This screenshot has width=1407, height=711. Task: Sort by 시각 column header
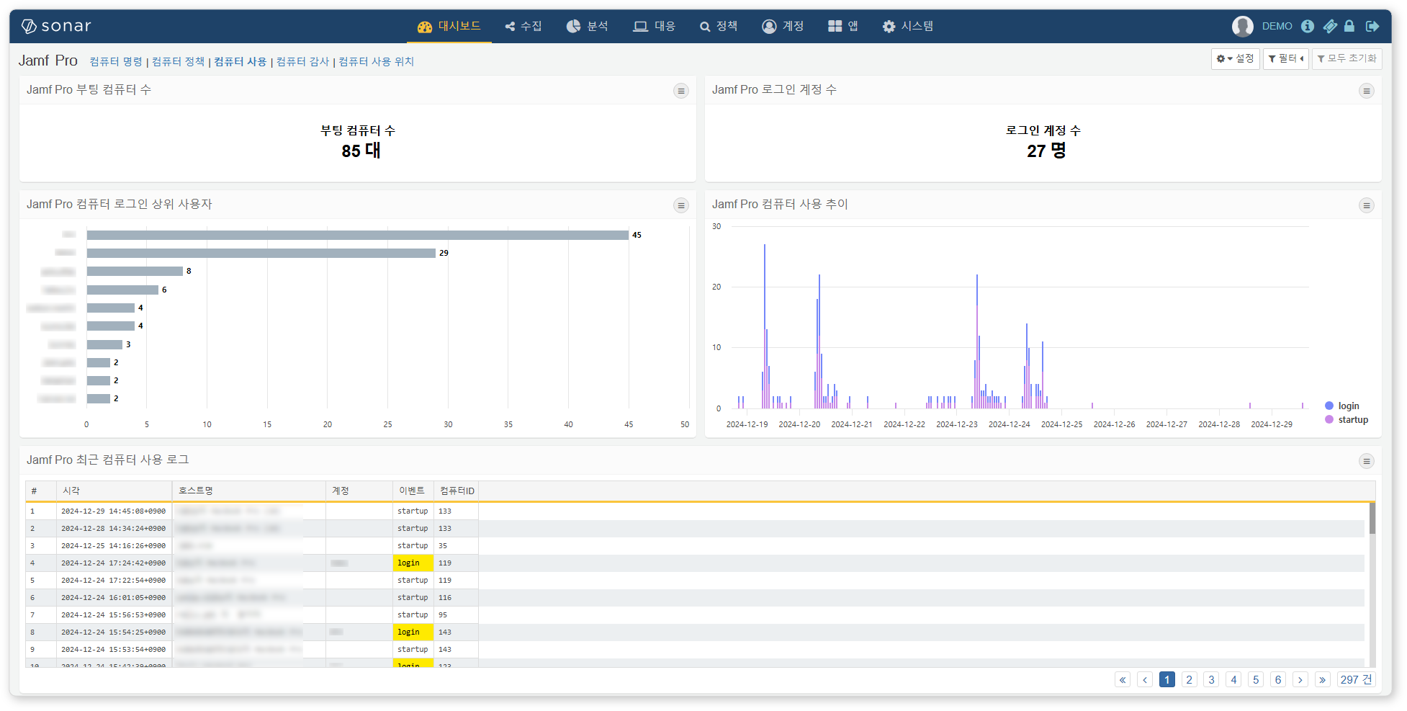[x=114, y=491]
